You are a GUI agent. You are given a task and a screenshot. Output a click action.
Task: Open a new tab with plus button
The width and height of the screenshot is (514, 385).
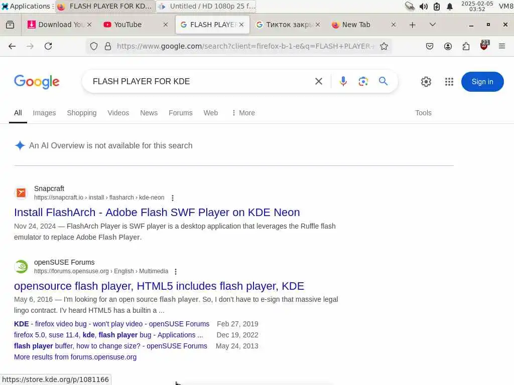(x=413, y=25)
